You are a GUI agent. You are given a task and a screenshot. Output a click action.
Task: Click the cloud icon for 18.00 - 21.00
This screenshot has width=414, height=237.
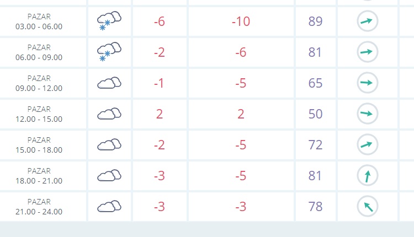point(109,175)
